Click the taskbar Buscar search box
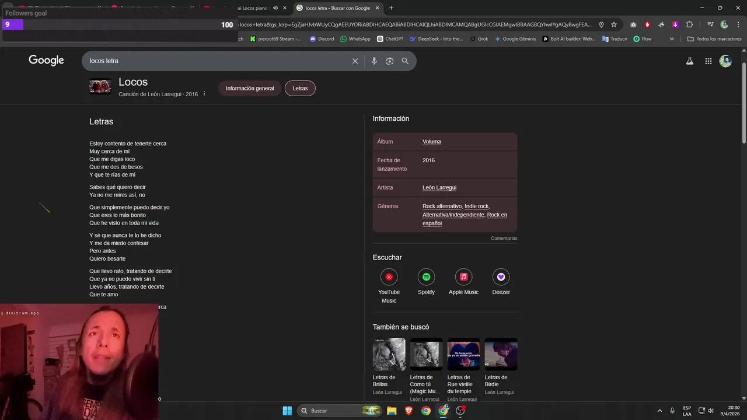This screenshot has height=420, width=747. [x=340, y=411]
